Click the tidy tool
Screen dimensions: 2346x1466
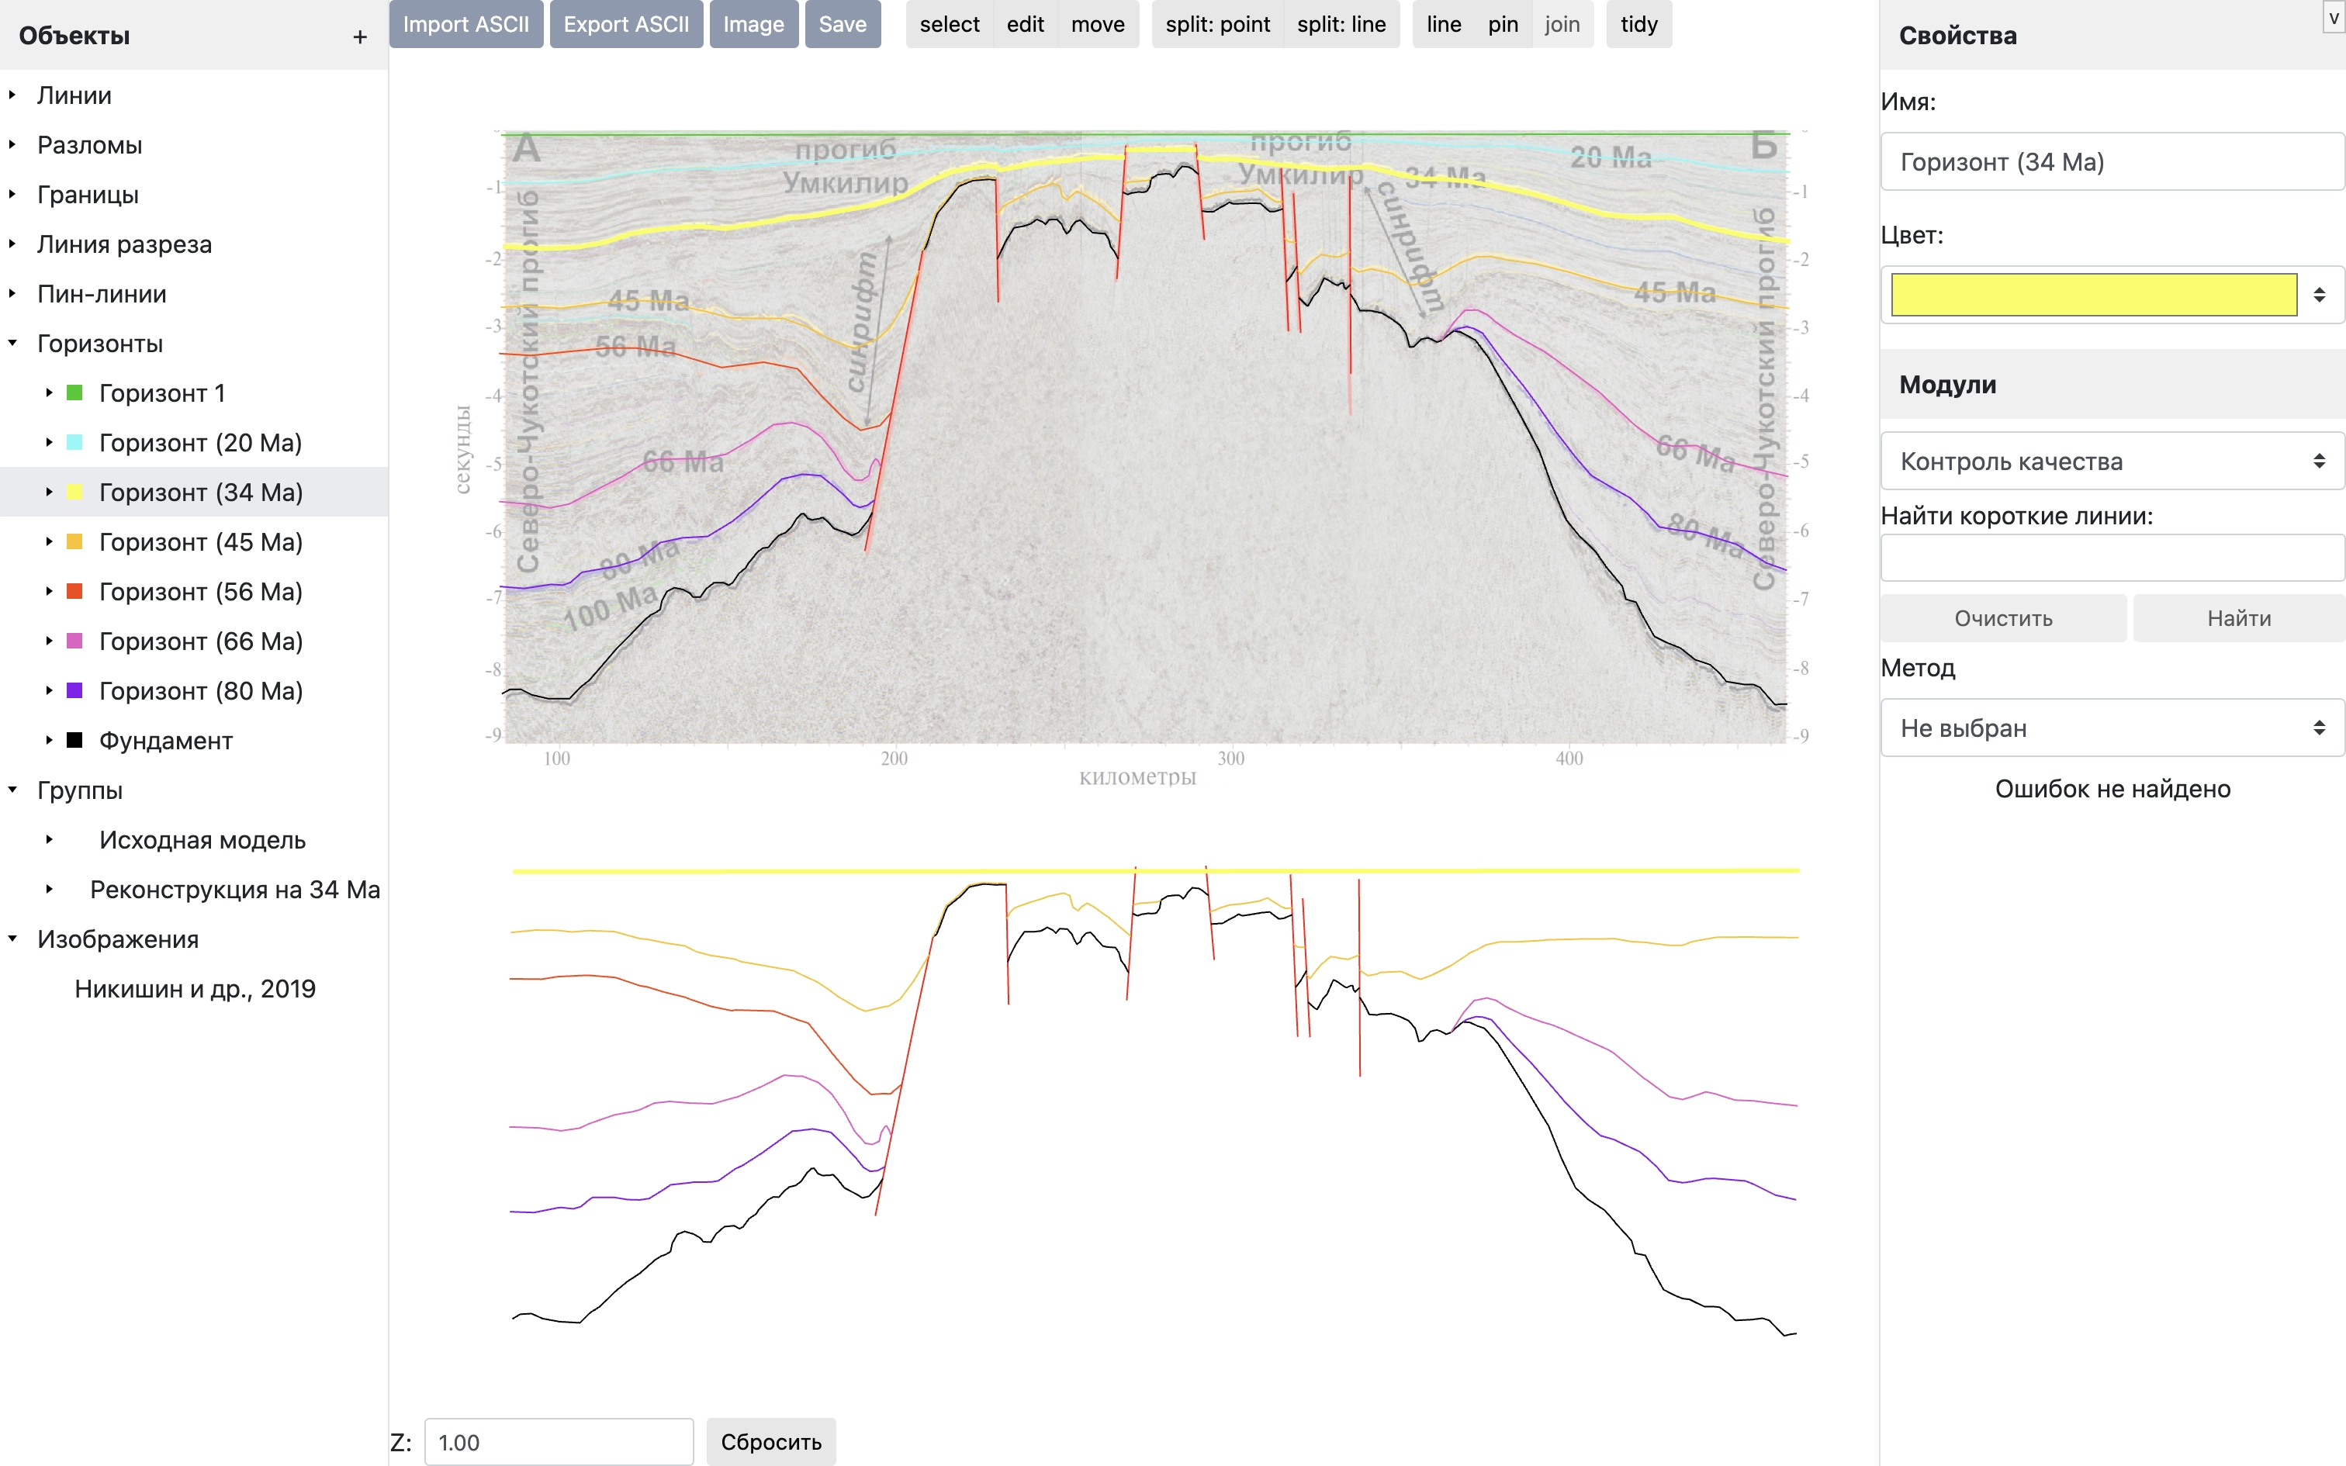click(1639, 24)
